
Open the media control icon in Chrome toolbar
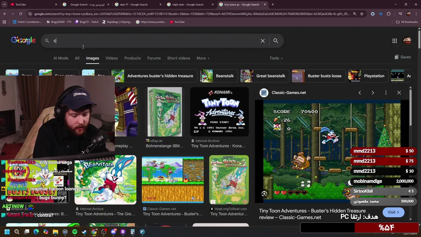(x=400, y=14)
